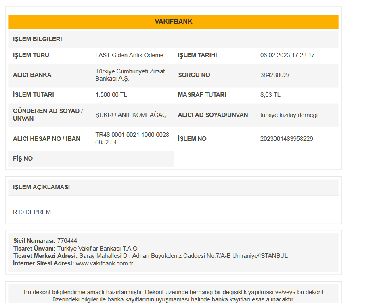Screen dimensions: 375x303
Task: Click the ALICI AD SOYAD/UNVAN label
Action: coord(213,115)
